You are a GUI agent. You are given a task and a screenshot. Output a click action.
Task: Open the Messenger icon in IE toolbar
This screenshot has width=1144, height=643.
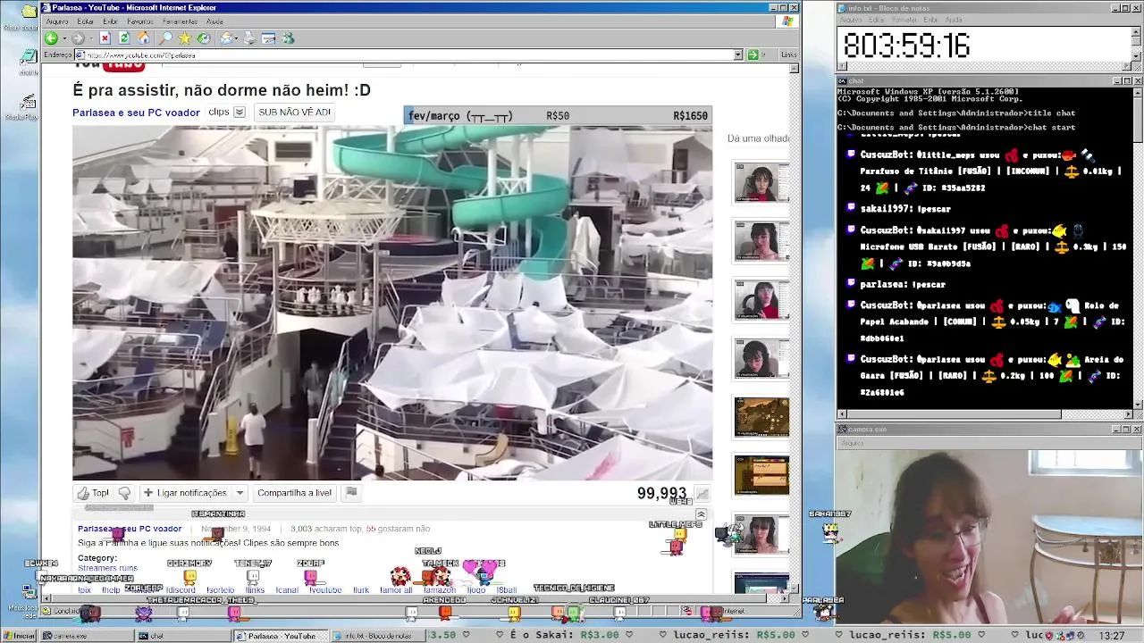click(x=288, y=38)
